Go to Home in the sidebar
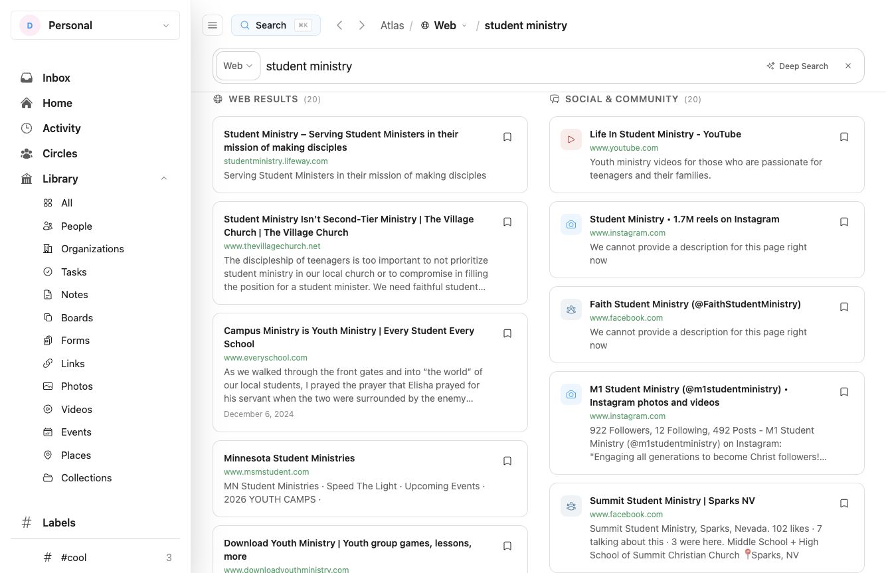Image resolution: width=886 pixels, height=573 pixels. point(95,103)
